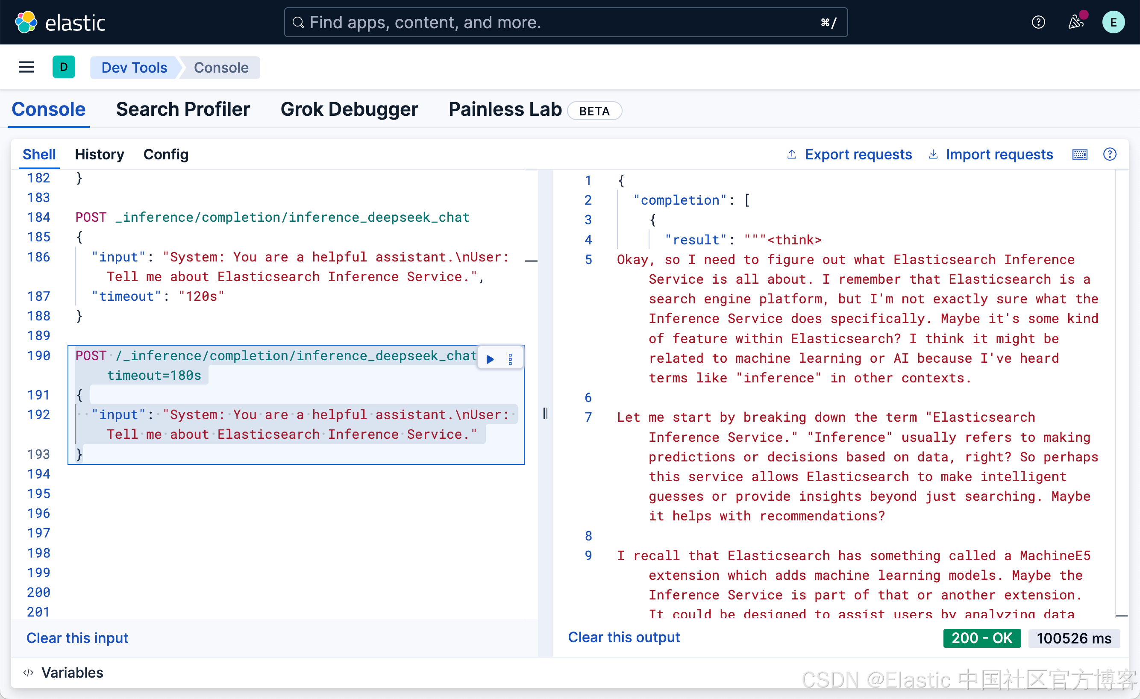Click the Elastic logo home
Viewport: 1140px width, 699px height.
point(60,22)
